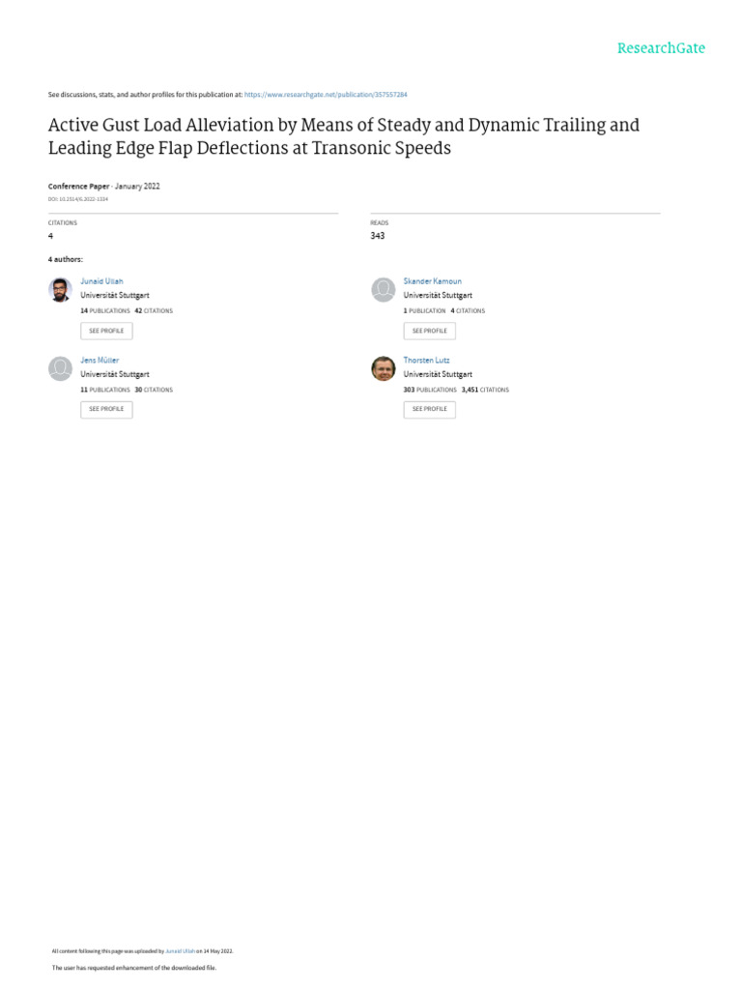
Task: Click the citations count of 4
Action: (50, 236)
